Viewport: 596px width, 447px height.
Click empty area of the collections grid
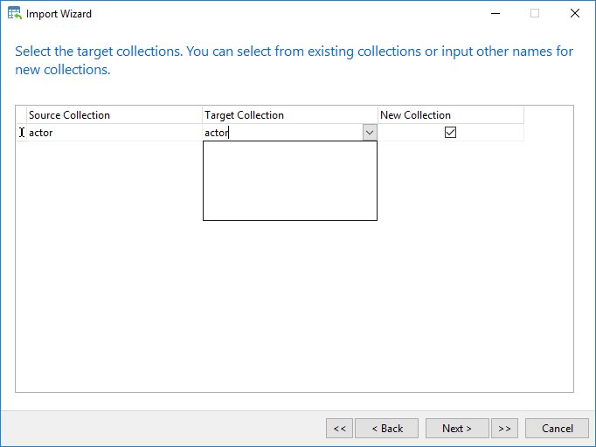295,304
